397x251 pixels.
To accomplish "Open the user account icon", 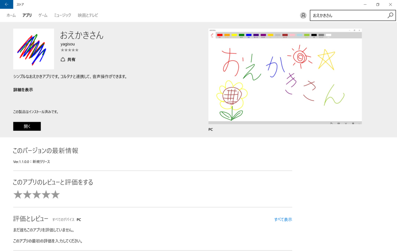I will point(303,15).
